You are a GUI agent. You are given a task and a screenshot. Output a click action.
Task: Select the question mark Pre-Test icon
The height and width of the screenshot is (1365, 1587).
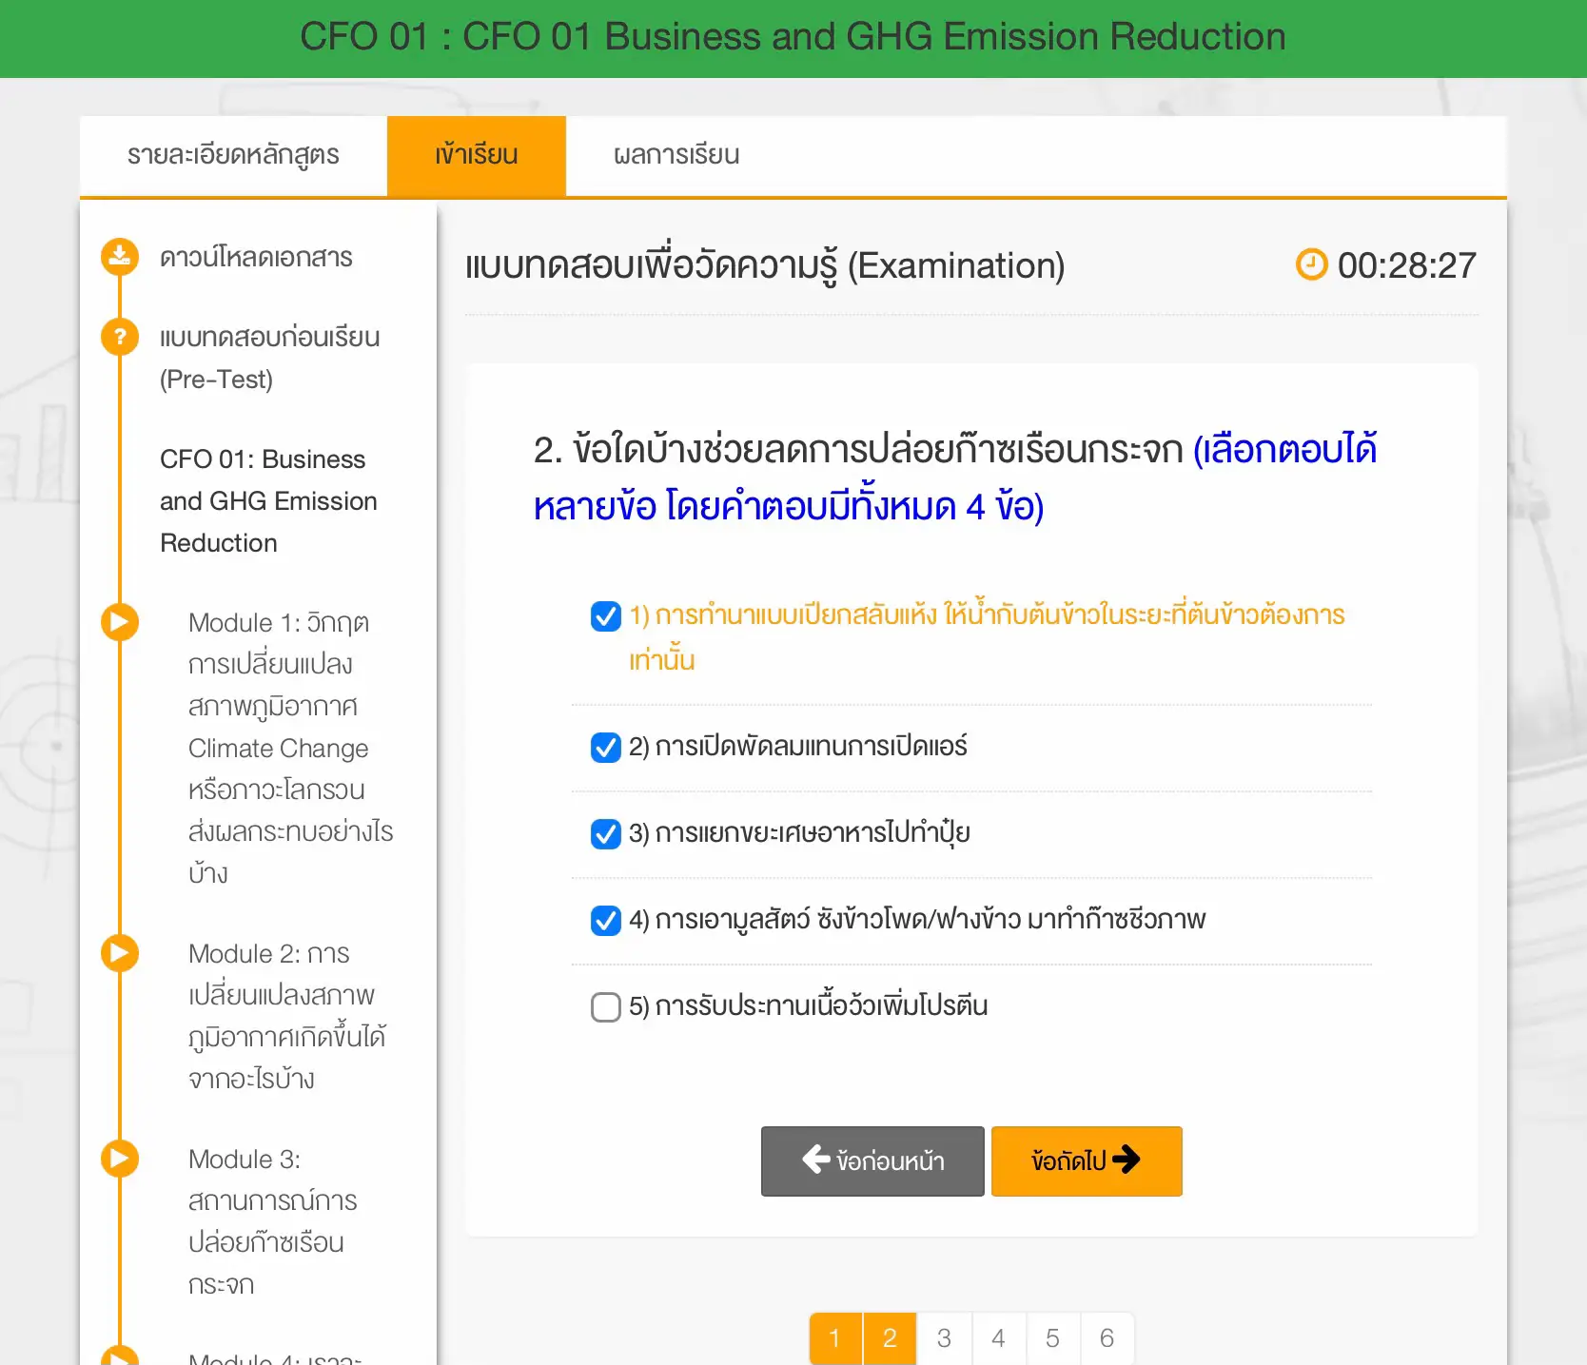(x=119, y=337)
